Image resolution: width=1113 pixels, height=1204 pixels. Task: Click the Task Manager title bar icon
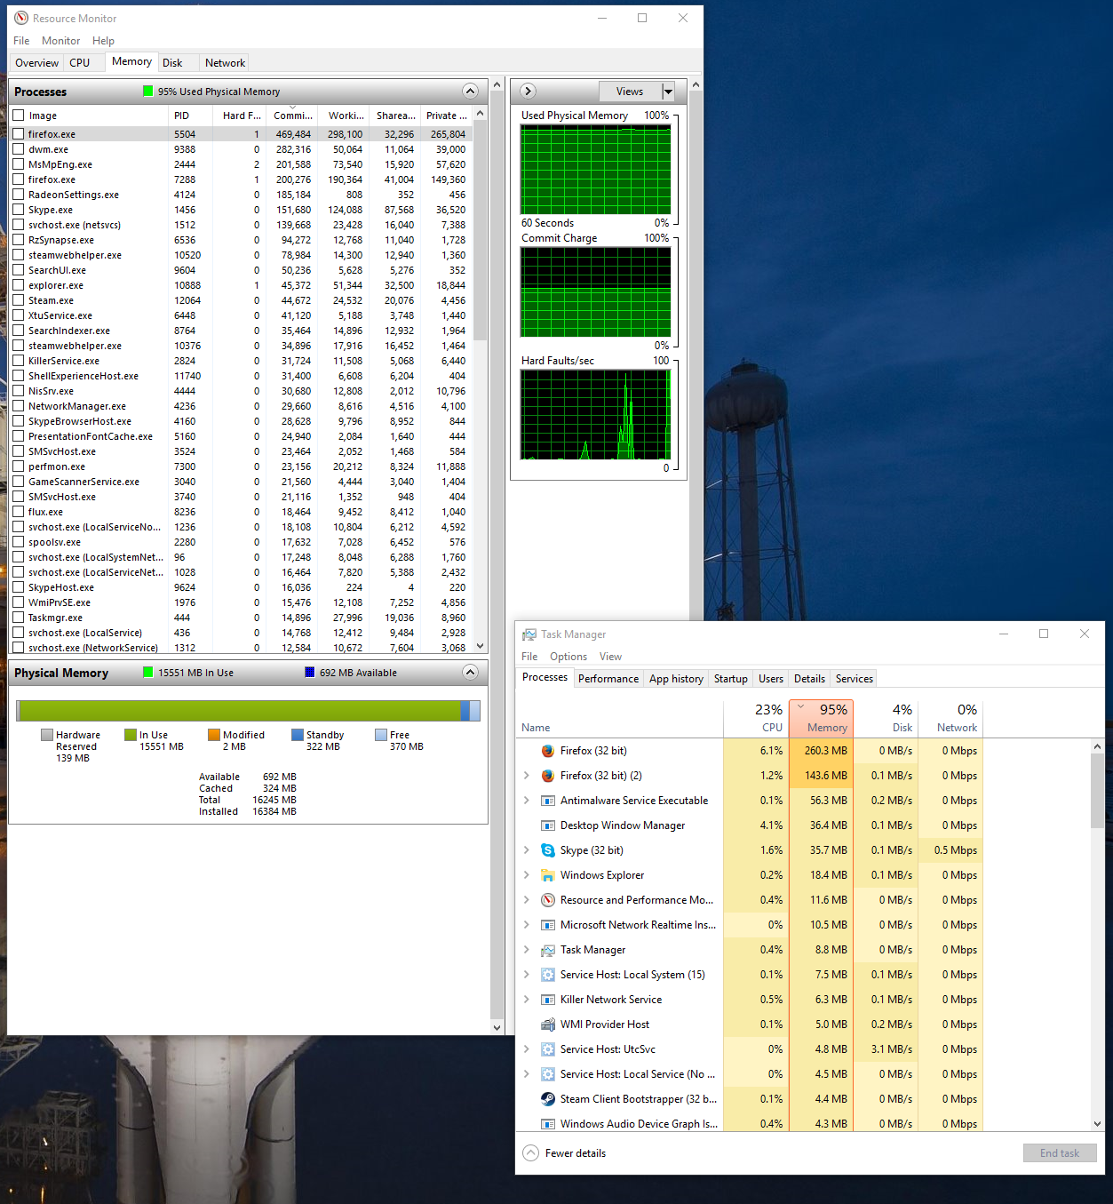coord(529,634)
